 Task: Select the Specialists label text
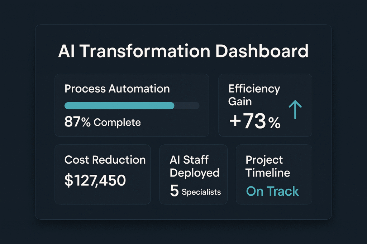pos(201,192)
